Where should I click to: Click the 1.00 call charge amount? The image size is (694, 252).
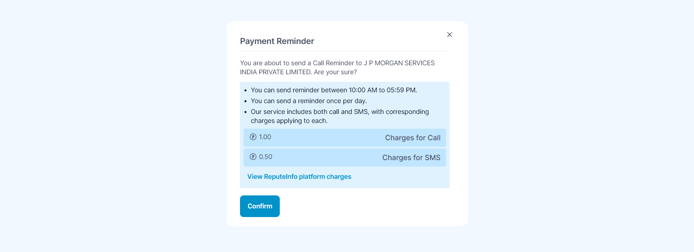[265, 137]
